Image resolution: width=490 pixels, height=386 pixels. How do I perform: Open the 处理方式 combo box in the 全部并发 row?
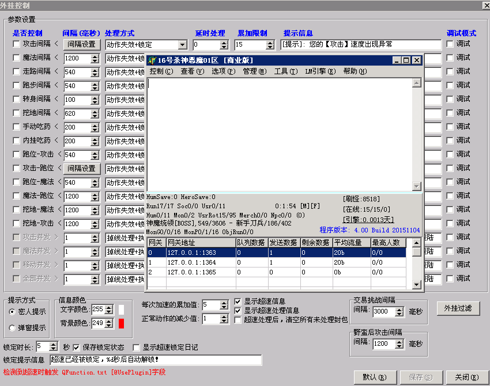click(125, 280)
